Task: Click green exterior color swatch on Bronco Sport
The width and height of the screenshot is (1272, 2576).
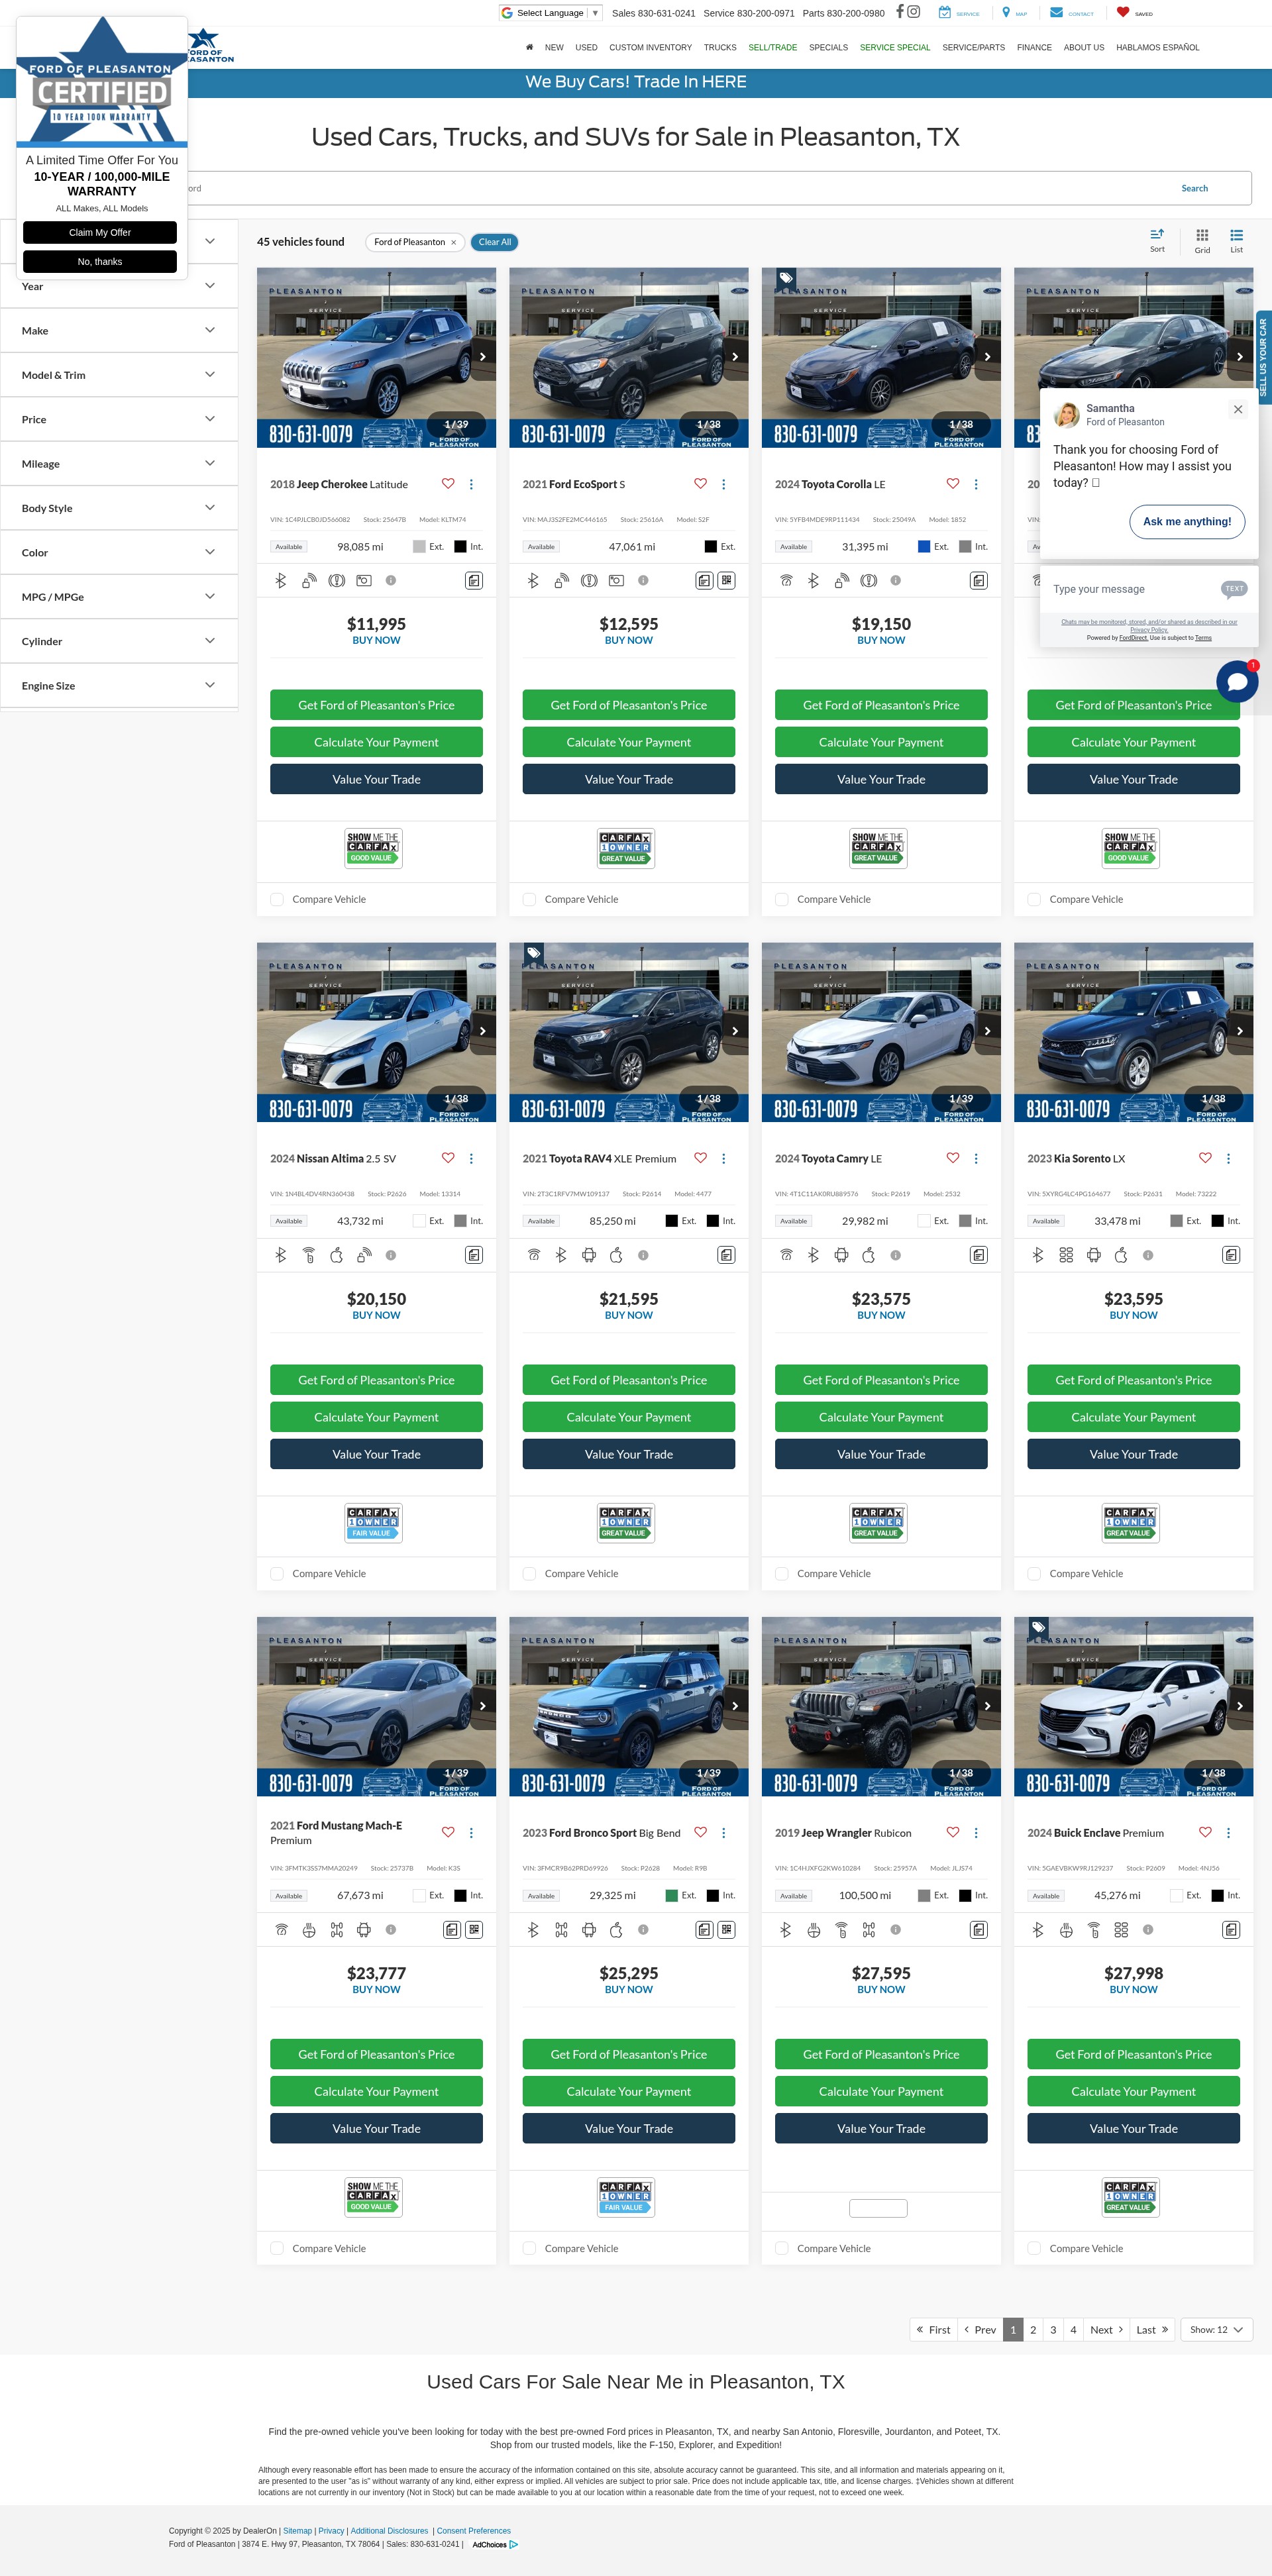Action: point(672,1895)
